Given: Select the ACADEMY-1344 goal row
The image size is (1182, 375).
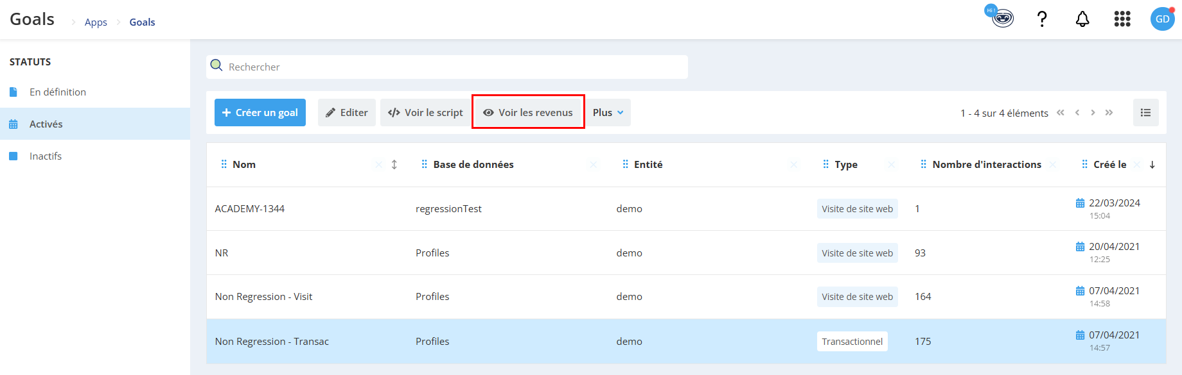Looking at the screenshot, I should click(x=686, y=209).
